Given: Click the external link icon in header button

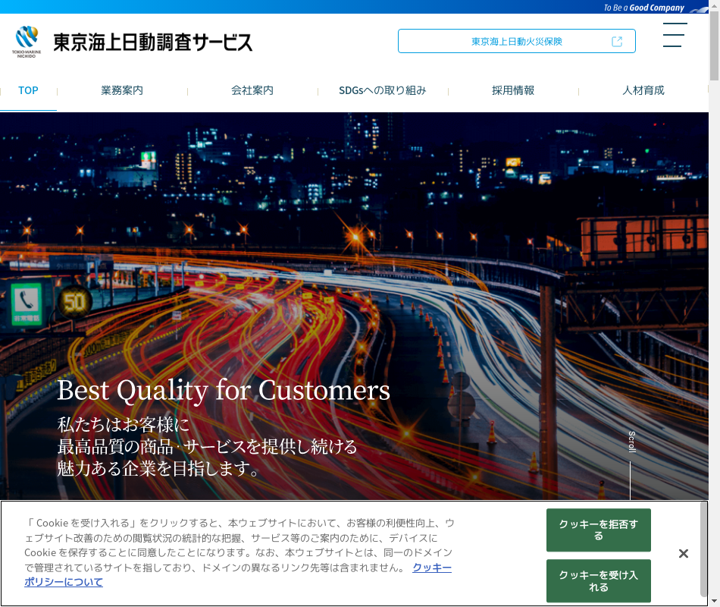Looking at the screenshot, I should point(617,42).
